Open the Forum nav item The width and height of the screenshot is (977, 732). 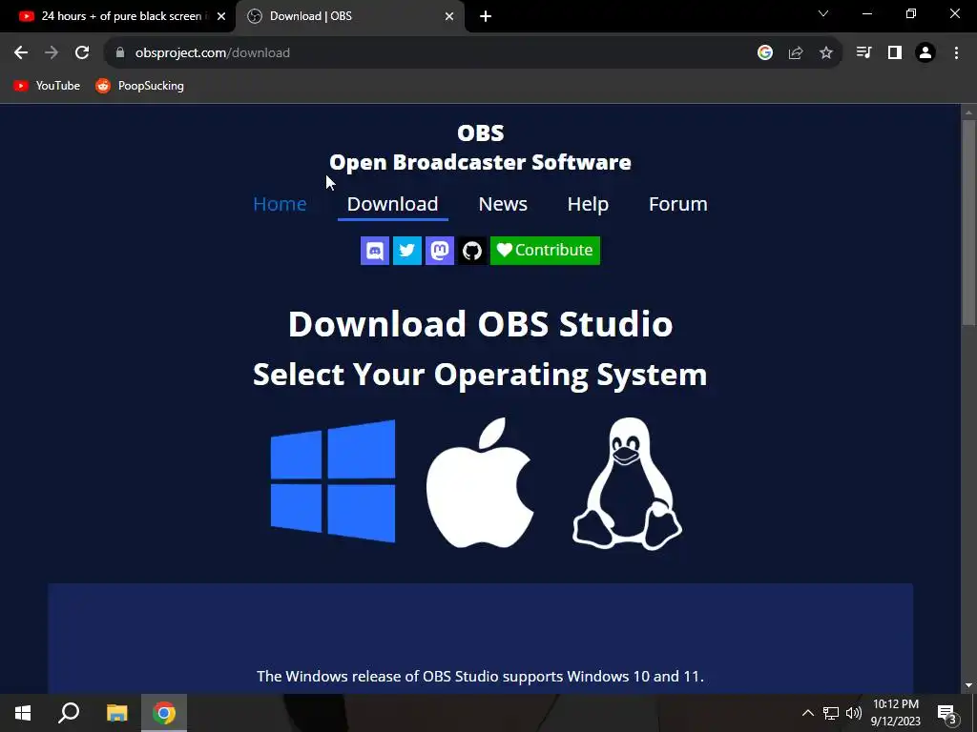(678, 204)
